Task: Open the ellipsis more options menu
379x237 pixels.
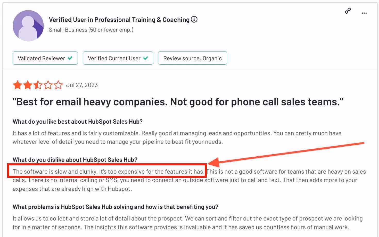Action: 364,13
